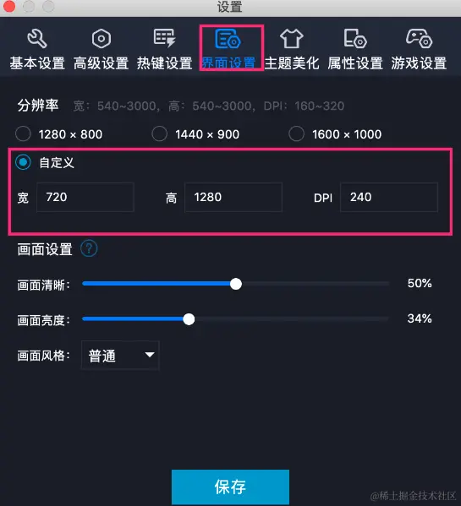
Task: Select the 热键设置 keyboard icon
Action: click(x=164, y=38)
